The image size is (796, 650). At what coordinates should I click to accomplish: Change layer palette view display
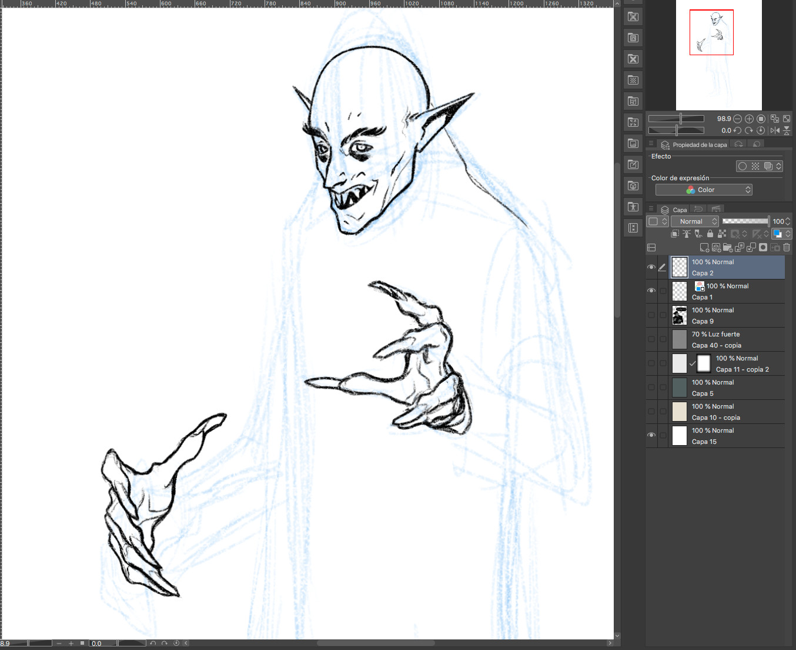[x=651, y=247]
